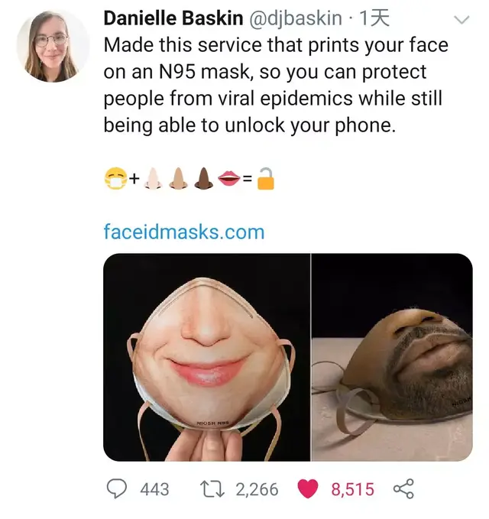Open the share icon menu
This screenshot has width=489, height=519.
pos(403,488)
